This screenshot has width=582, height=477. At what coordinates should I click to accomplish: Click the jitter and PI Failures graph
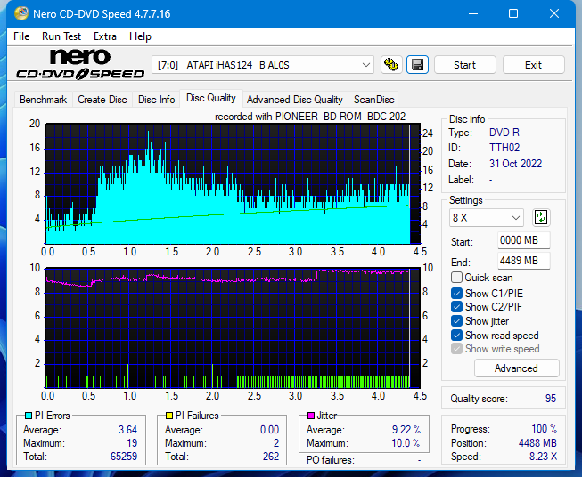pyautogui.click(x=233, y=328)
